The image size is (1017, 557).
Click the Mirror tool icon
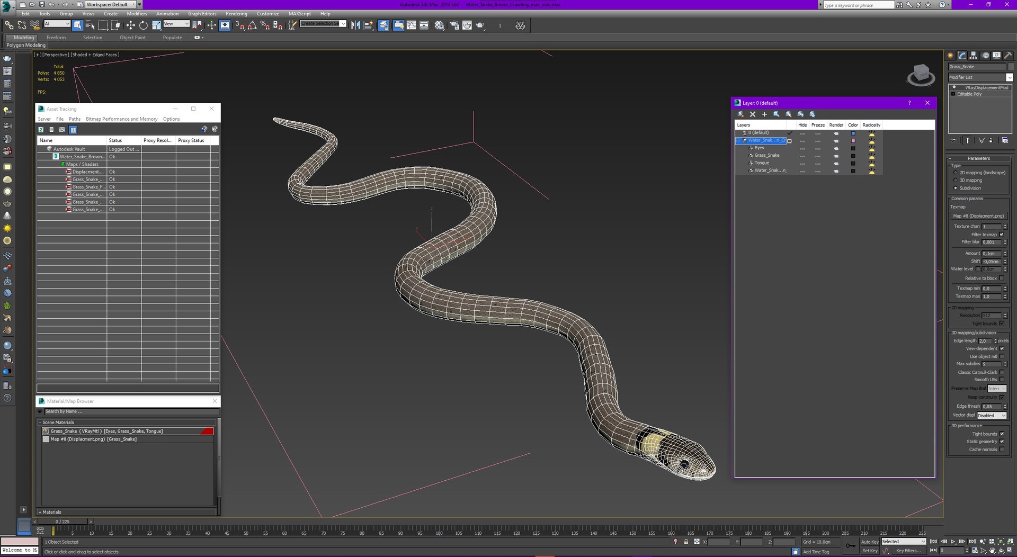355,25
